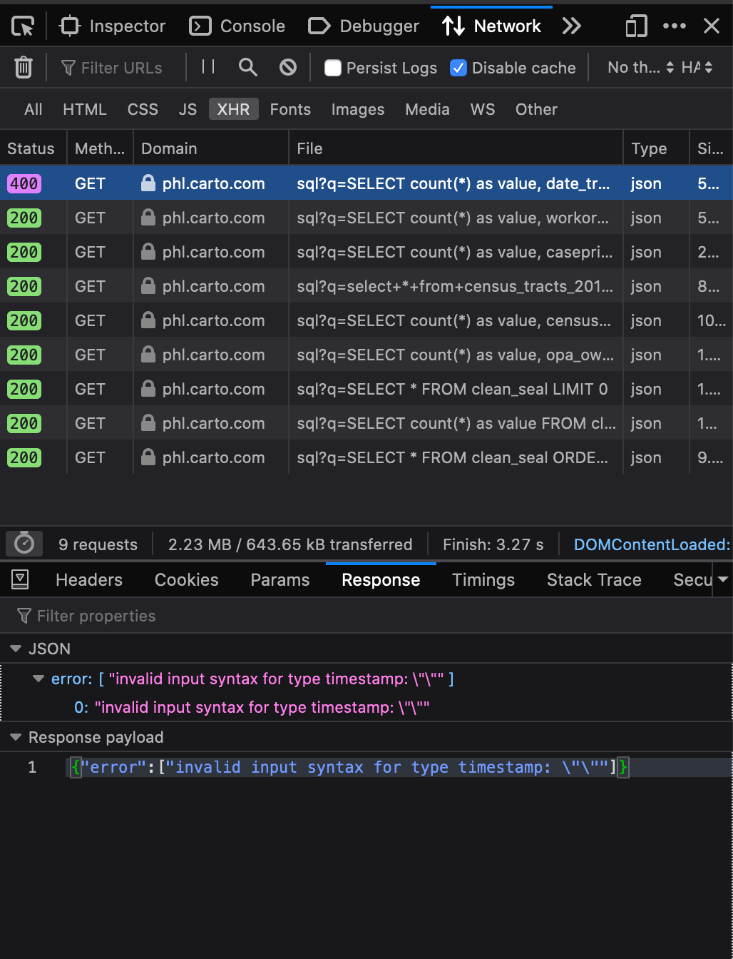This screenshot has width=733, height=959.
Task: Filter requests by Other
Action: pos(536,109)
